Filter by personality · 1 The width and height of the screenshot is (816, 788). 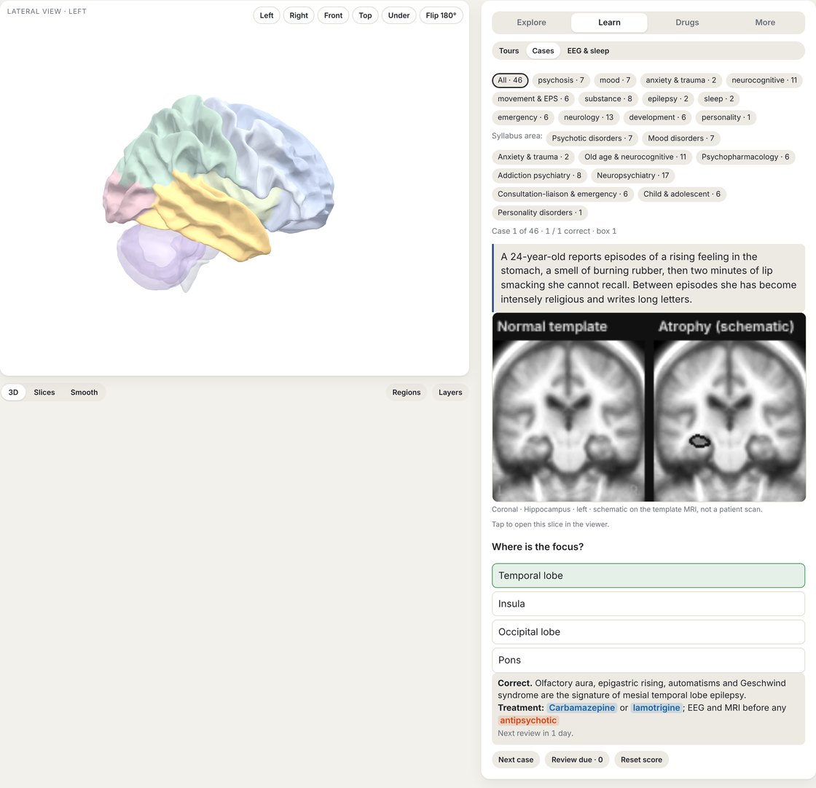click(x=726, y=117)
